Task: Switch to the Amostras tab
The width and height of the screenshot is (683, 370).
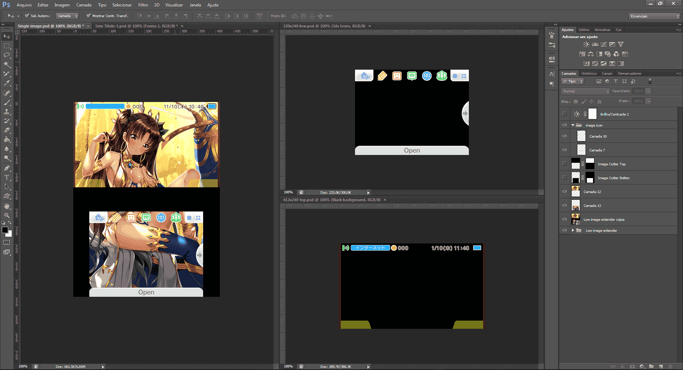Action: (x=602, y=30)
